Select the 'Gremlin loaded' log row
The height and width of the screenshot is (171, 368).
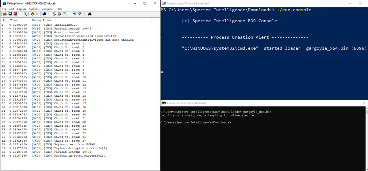(x=80, y=32)
